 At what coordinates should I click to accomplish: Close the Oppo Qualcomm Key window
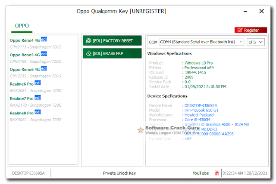coord(261,11)
